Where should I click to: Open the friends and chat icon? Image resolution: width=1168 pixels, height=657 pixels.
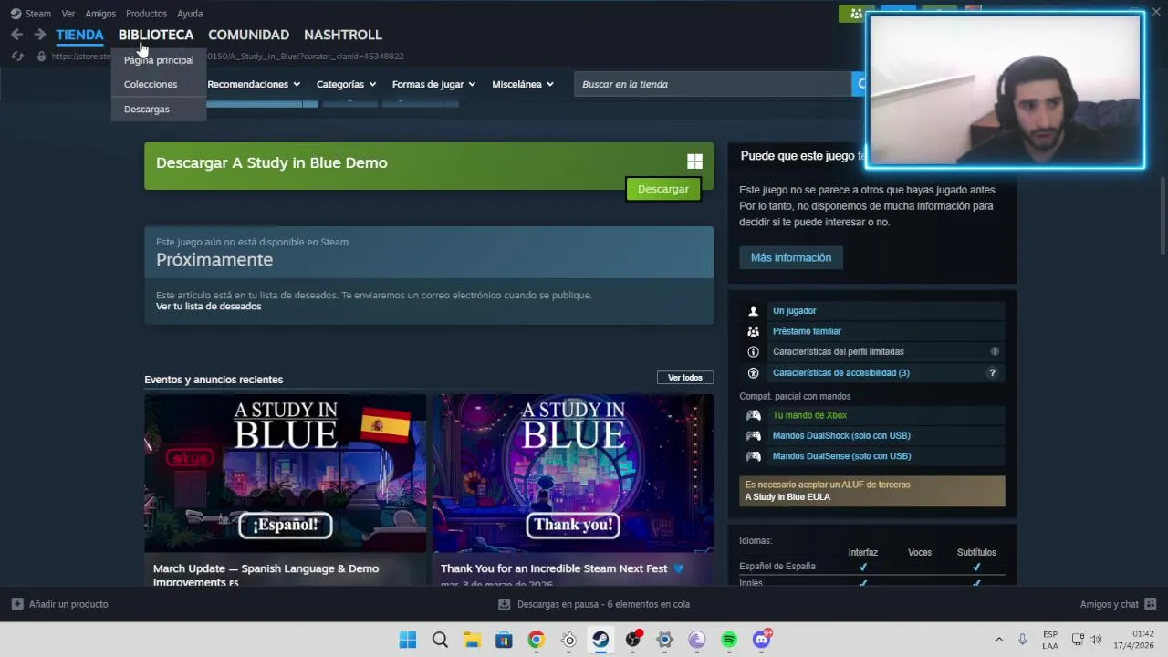[x=1150, y=604]
